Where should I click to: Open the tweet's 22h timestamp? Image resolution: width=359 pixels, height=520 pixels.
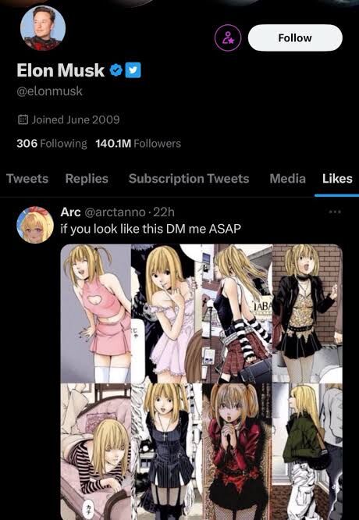click(x=164, y=212)
